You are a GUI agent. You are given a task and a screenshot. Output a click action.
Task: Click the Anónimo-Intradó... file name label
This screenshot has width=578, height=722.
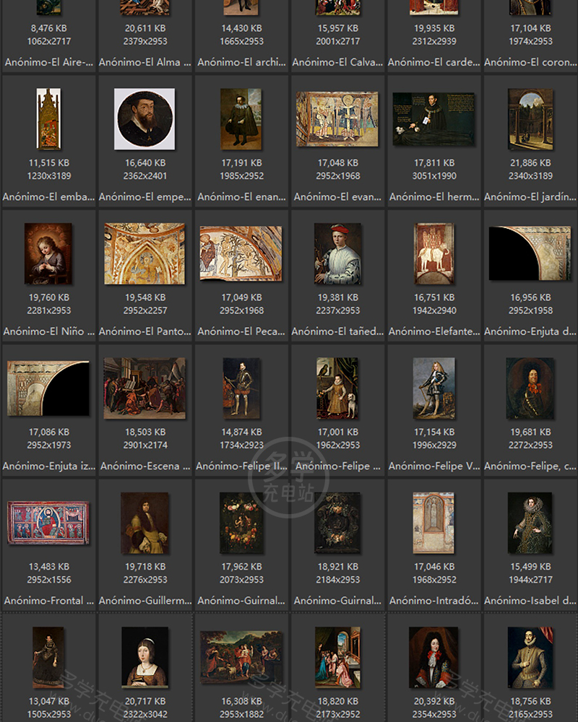[x=434, y=600]
